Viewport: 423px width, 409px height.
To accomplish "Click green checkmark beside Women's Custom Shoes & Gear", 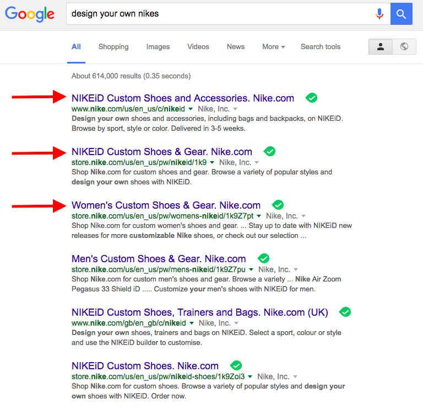I will click(x=278, y=205).
